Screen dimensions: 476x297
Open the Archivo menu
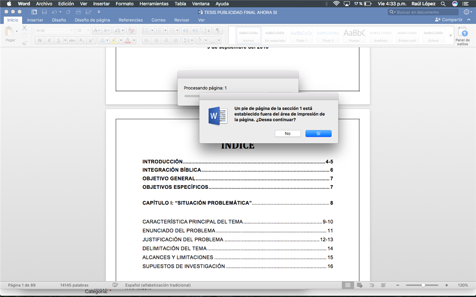pyautogui.click(x=44, y=4)
